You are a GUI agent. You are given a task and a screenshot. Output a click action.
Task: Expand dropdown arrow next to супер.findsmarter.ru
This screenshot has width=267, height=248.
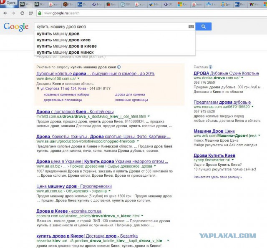(x=233, y=160)
